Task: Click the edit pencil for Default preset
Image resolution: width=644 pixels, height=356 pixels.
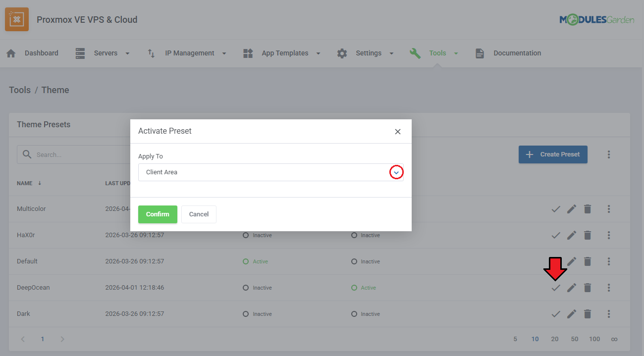Action: point(572,261)
